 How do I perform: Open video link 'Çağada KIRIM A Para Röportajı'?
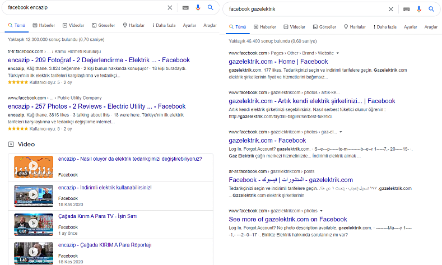tap(105, 245)
